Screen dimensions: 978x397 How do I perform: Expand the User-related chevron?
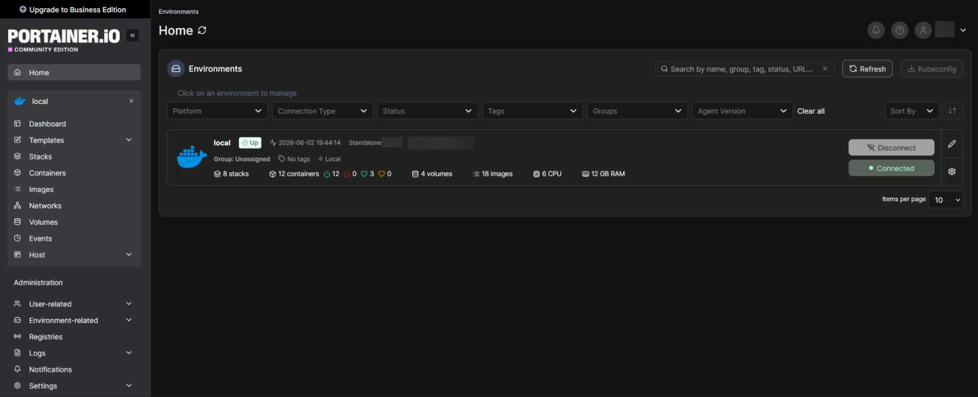(x=129, y=303)
